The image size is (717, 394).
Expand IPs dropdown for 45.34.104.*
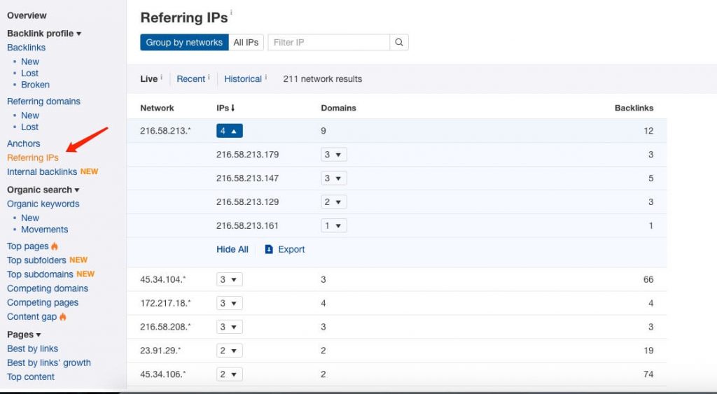pyautogui.click(x=230, y=279)
